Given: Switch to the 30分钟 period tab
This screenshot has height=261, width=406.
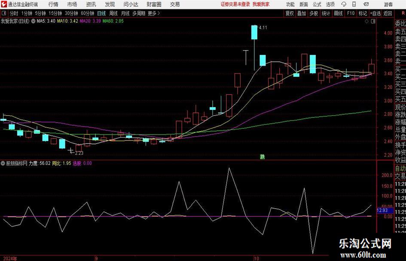Looking at the screenshot, I should click(71, 13).
